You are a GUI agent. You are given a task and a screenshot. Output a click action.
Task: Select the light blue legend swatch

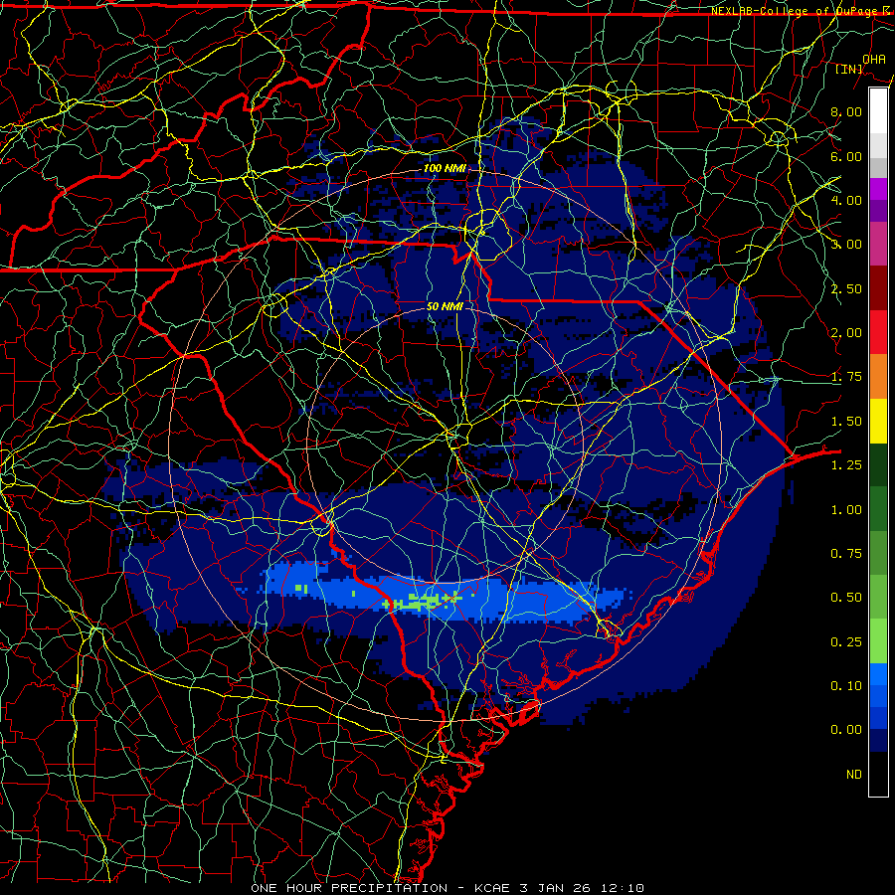tap(879, 674)
